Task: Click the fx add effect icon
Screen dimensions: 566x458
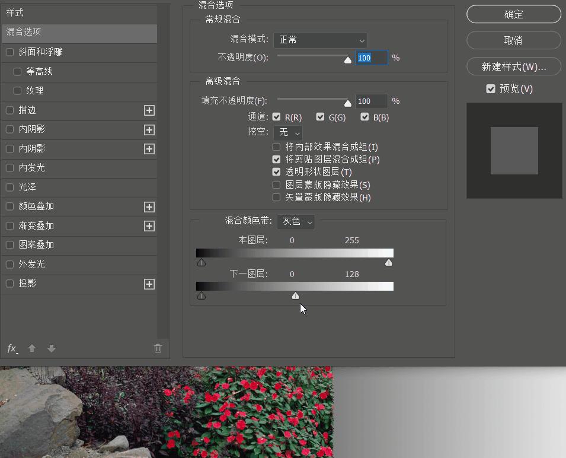Action: click(x=12, y=349)
